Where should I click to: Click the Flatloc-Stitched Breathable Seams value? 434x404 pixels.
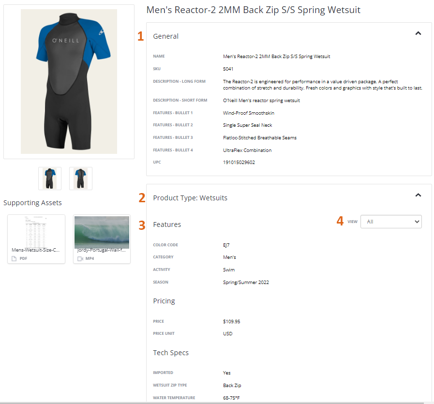(260, 137)
